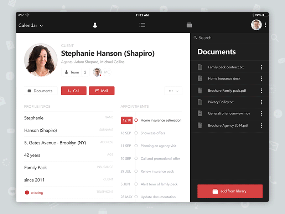This screenshot has height=214, width=285.
Task: Select the list view icon in top toolbar
Action: coord(142,25)
